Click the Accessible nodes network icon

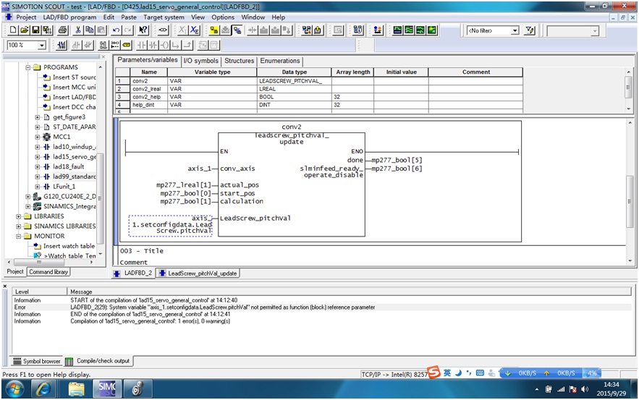pos(306,30)
